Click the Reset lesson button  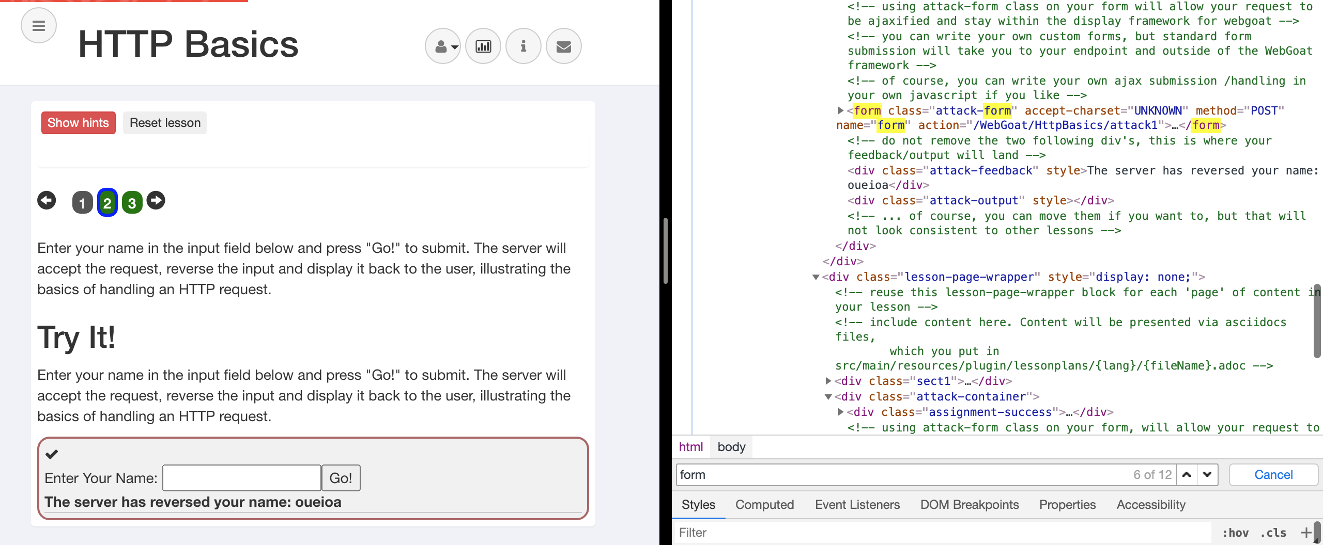(x=164, y=122)
